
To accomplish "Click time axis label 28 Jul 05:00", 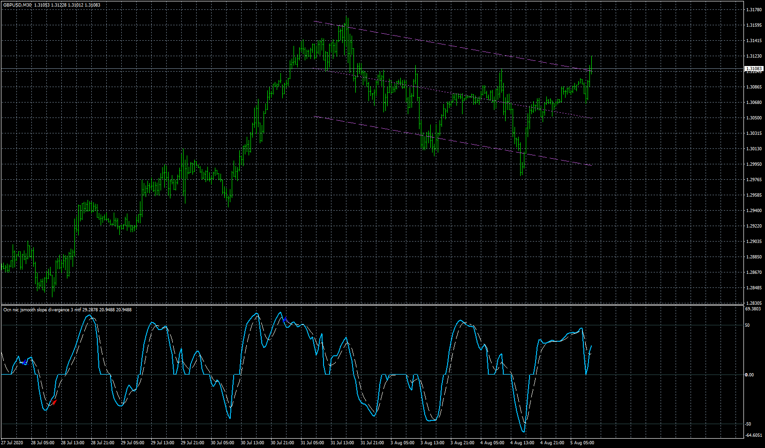I will [43, 443].
